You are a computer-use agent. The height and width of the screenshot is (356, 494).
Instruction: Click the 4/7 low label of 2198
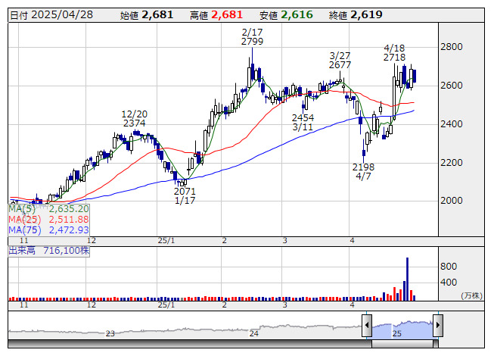click(x=363, y=171)
